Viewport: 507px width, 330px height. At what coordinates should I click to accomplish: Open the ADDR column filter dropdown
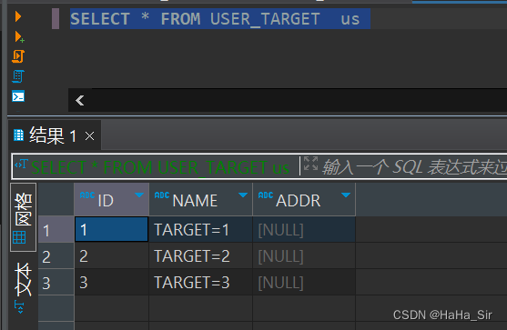coord(346,195)
